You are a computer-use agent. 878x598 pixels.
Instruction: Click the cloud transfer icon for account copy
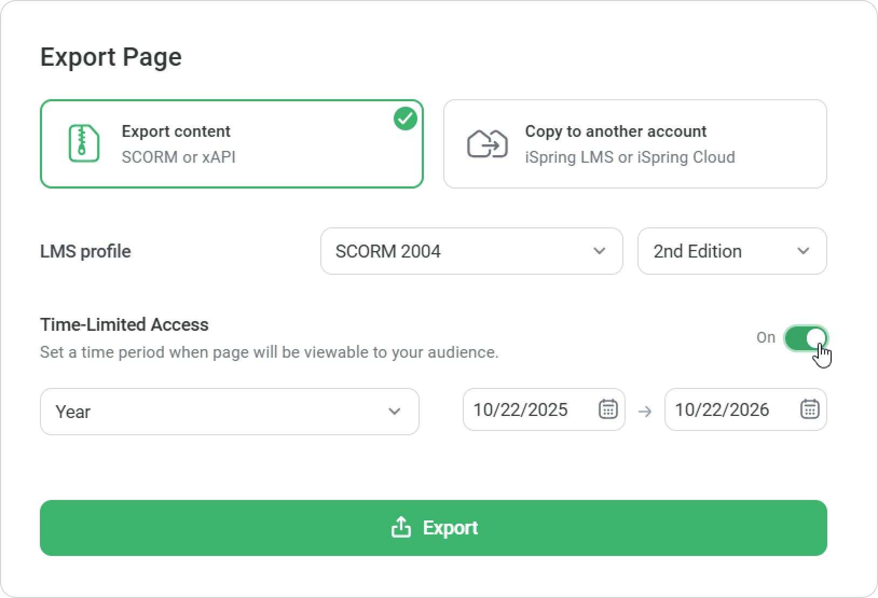tap(487, 144)
